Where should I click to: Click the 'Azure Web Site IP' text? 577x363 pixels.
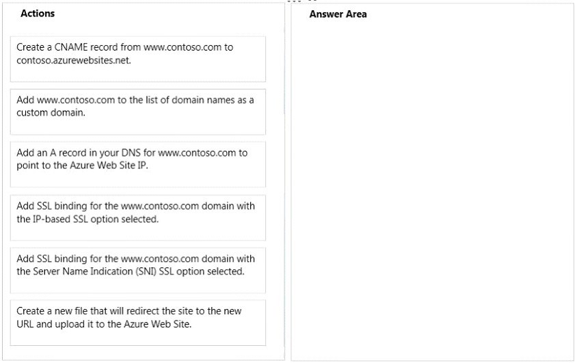109,165
